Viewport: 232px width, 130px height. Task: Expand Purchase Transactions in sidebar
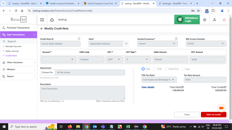coord(19,28)
